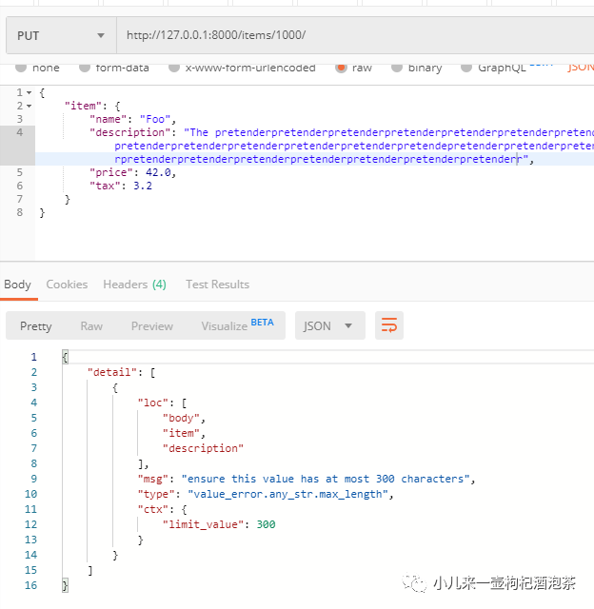Collapse request body line 1 fold arrow
This screenshot has height=609, width=594.
click(x=29, y=93)
